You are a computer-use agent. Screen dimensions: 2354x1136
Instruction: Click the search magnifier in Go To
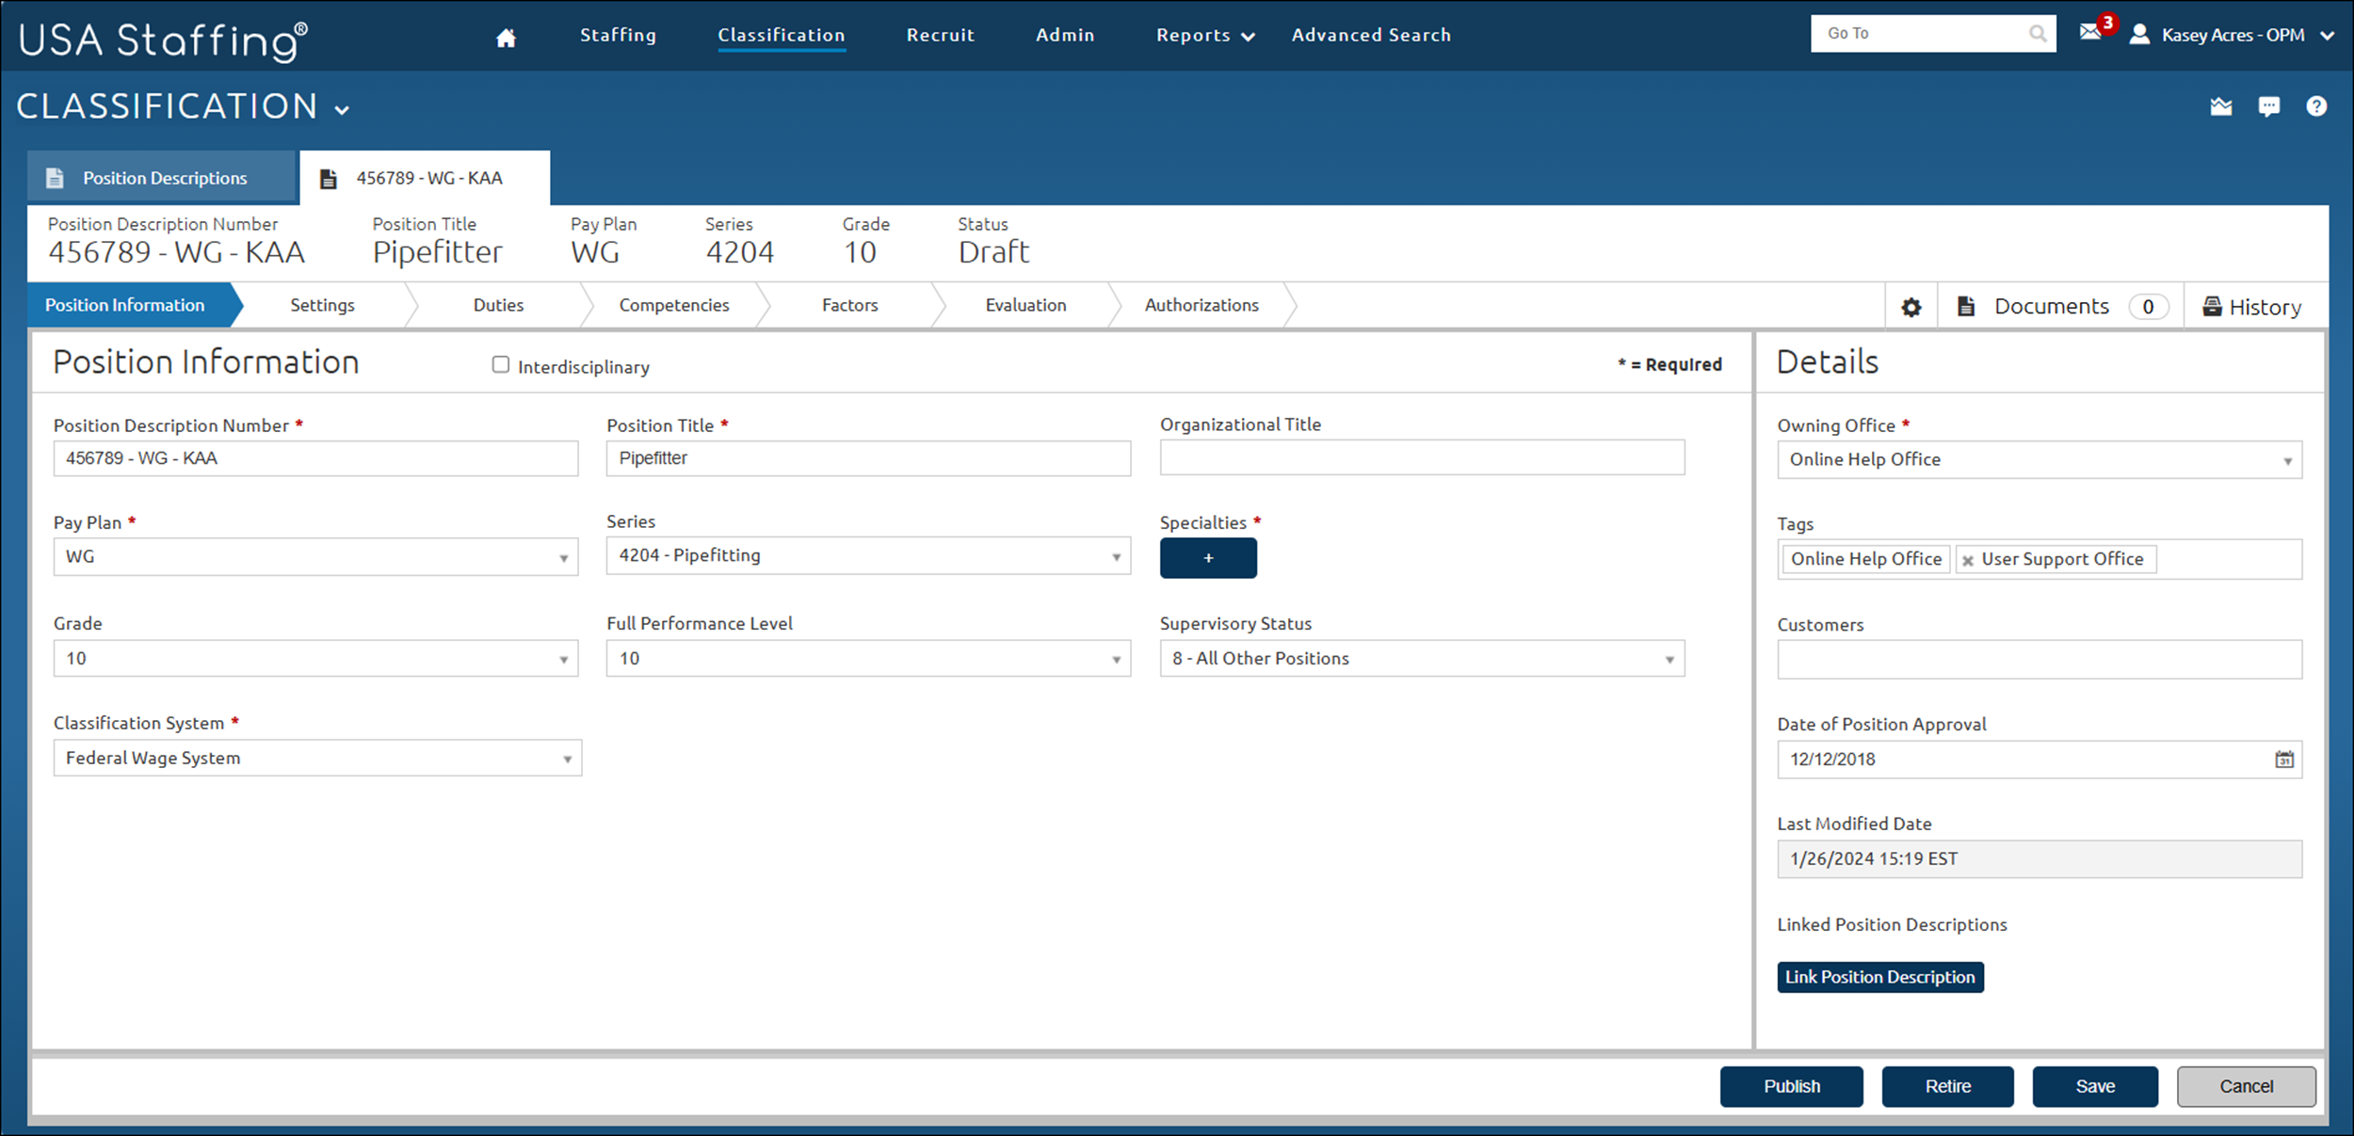pos(2038,34)
